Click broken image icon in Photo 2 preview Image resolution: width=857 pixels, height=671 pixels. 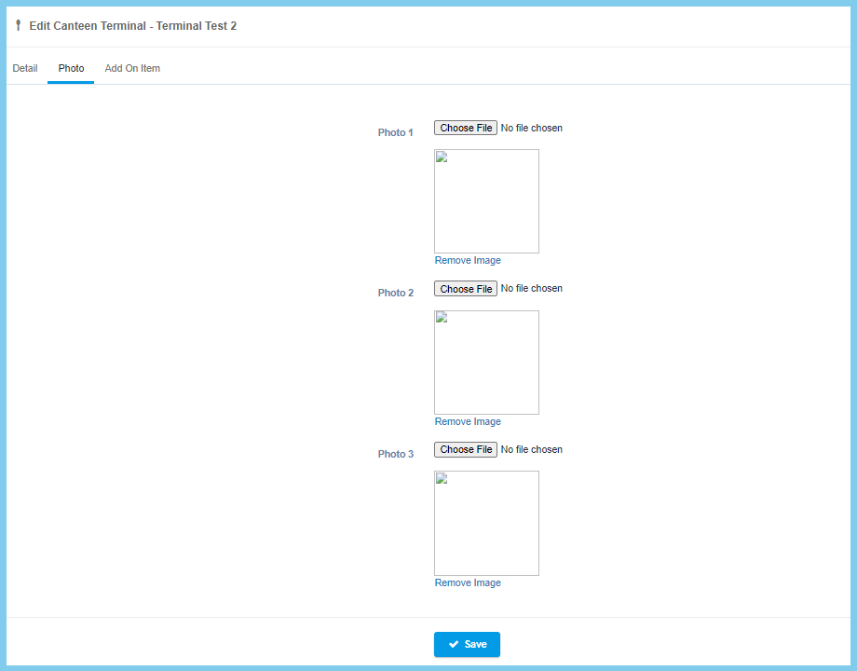click(442, 318)
